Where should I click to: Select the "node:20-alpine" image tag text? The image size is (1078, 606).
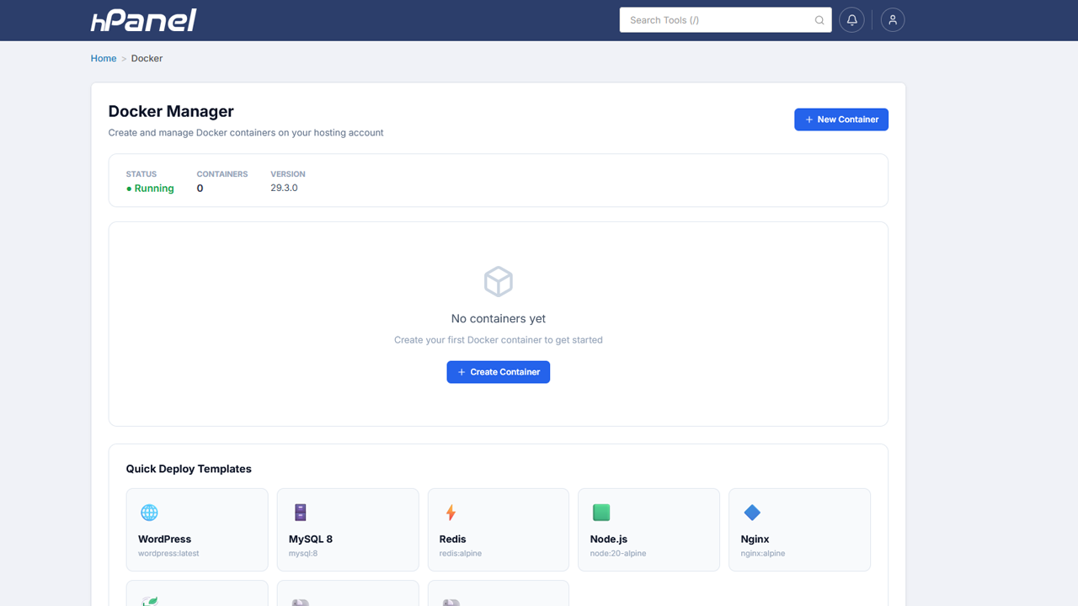tap(618, 554)
